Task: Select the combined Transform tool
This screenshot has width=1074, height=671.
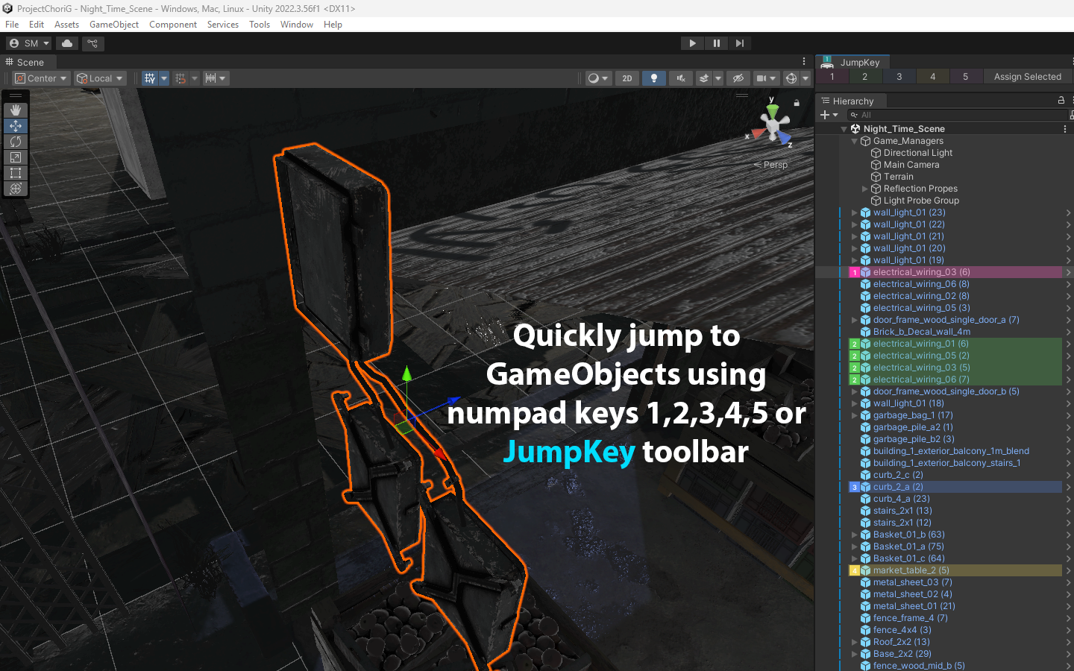Action: [x=16, y=189]
